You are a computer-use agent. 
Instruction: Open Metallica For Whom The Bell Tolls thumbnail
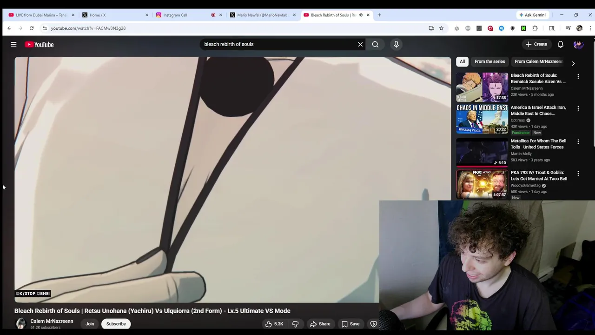click(482, 152)
